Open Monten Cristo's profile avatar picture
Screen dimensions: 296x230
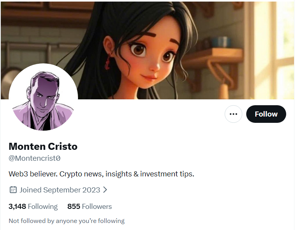pyautogui.click(x=43, y=98)
